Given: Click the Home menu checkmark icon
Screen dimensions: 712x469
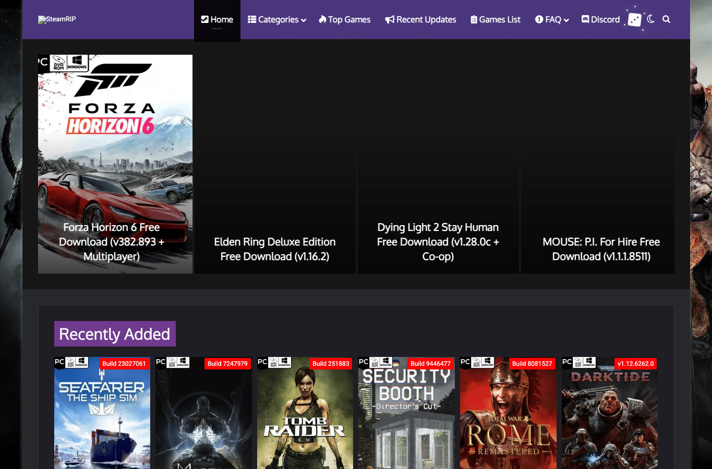Looking at the screenshot, I should (205, 19).
